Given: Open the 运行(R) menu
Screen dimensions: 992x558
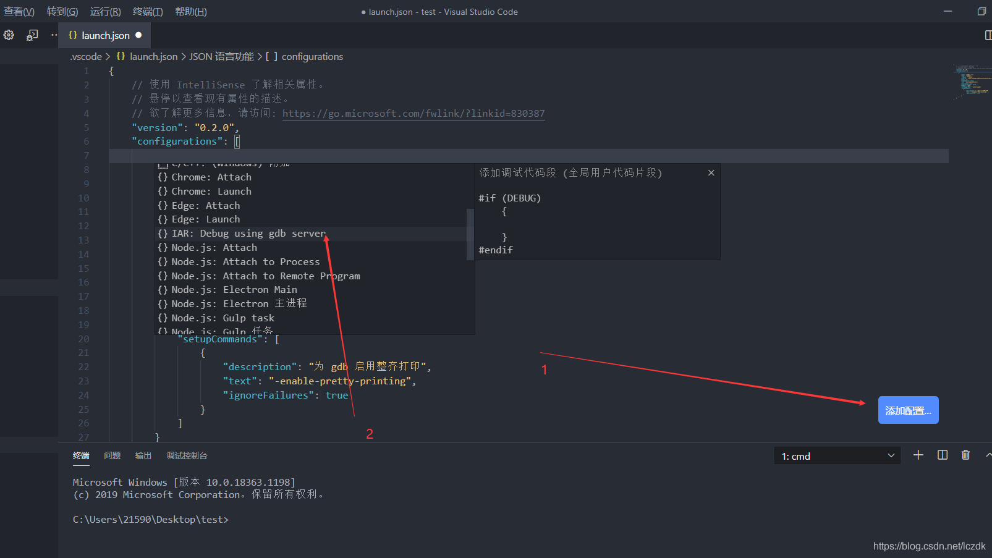Looking at the screenshot, I should pyautogui.click(x=106, y=12).
